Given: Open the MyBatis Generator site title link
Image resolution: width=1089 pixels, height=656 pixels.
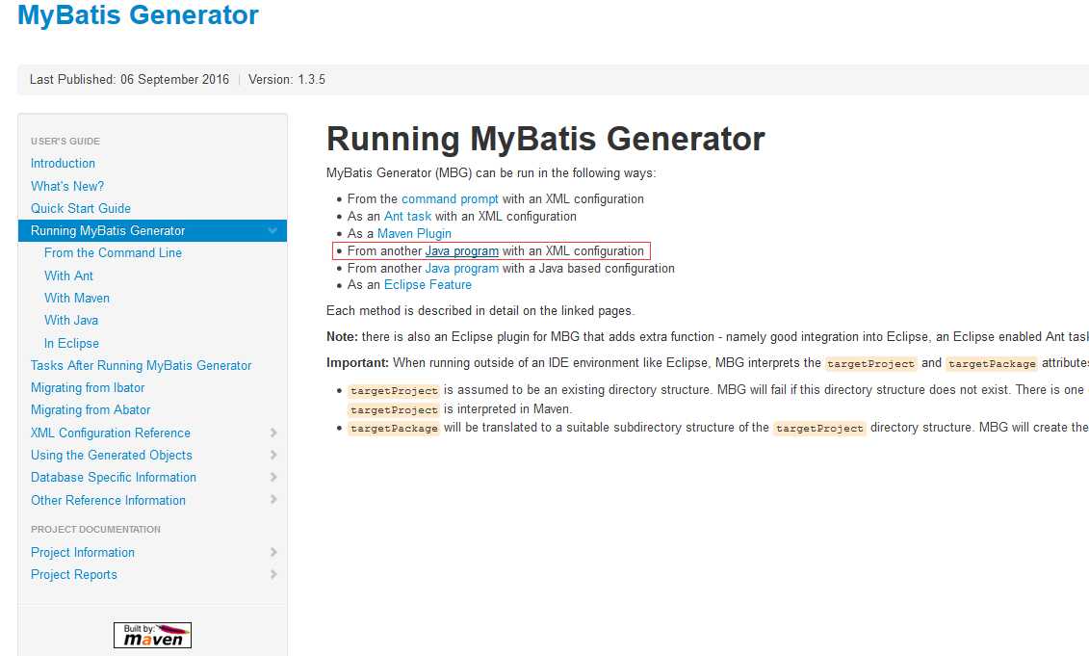Looking at the screenshot, I should coord(138,15).
